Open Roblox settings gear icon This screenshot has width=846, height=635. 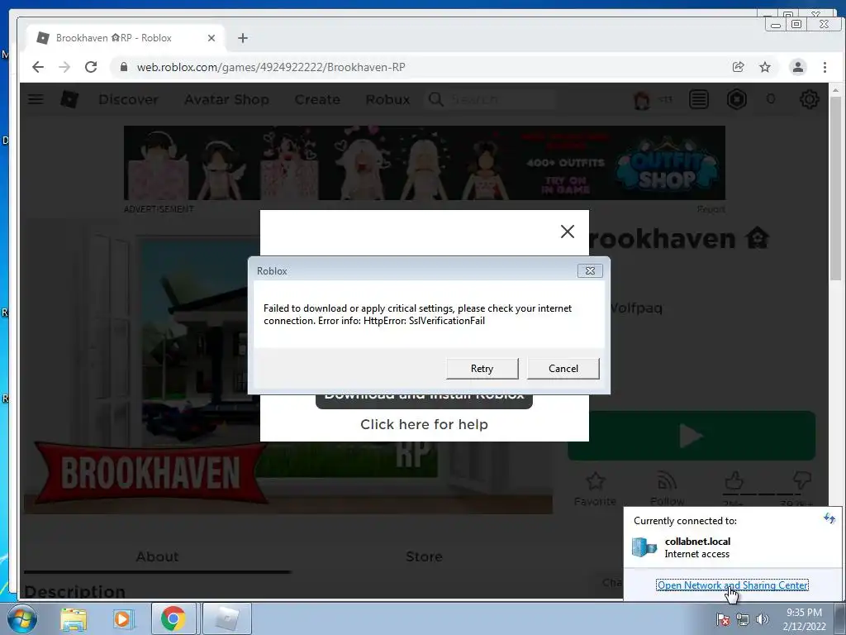(809, 99)
